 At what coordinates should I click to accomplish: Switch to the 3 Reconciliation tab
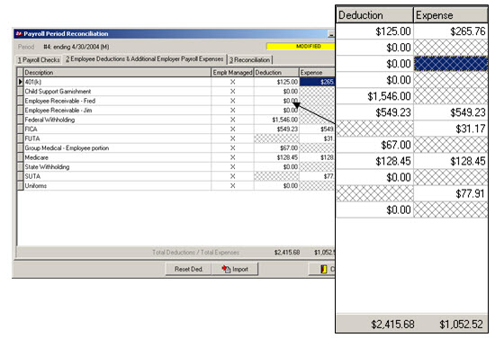click(x=249, y=60)
